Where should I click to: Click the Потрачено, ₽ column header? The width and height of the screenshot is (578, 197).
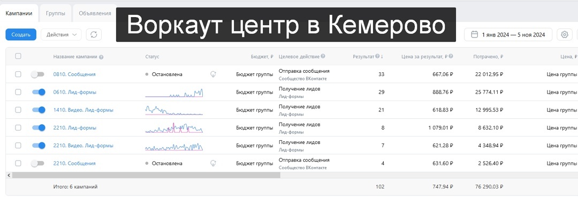tap(488, 57)
